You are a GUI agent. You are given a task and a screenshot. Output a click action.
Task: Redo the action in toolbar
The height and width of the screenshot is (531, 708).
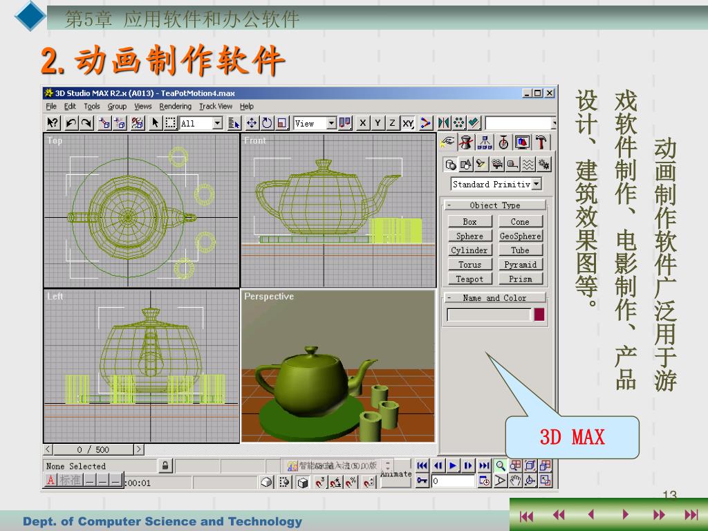click(86, 123)
